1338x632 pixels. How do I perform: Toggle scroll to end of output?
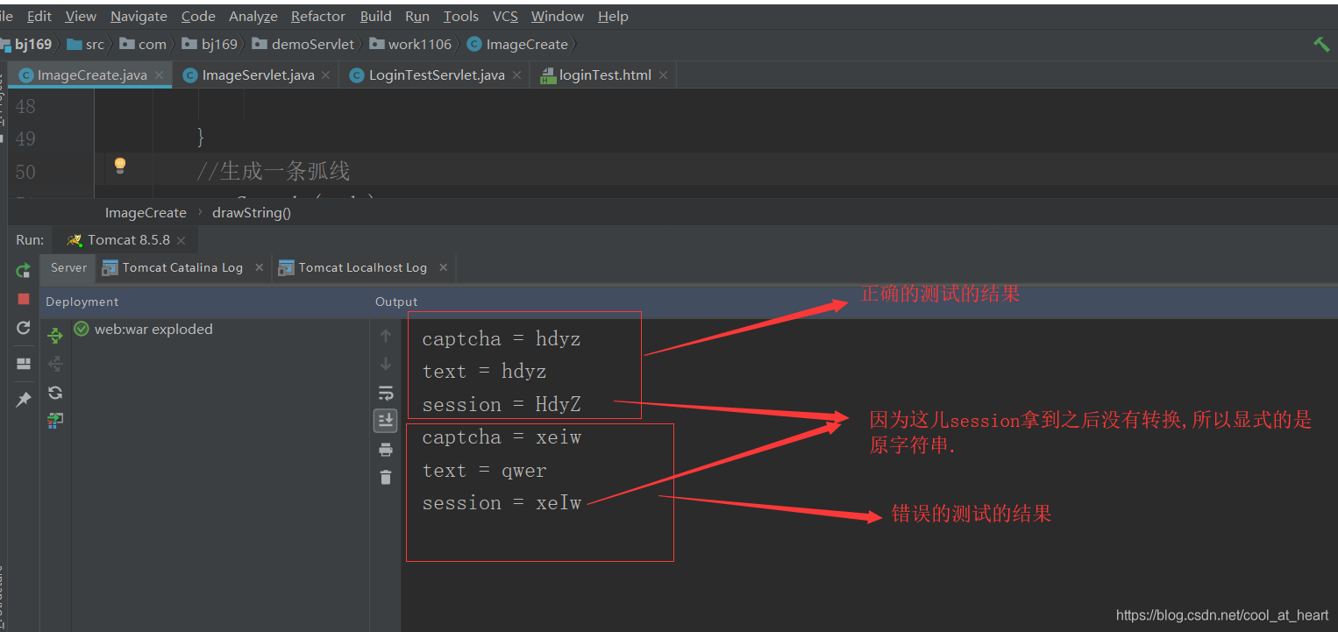point(386,421)
